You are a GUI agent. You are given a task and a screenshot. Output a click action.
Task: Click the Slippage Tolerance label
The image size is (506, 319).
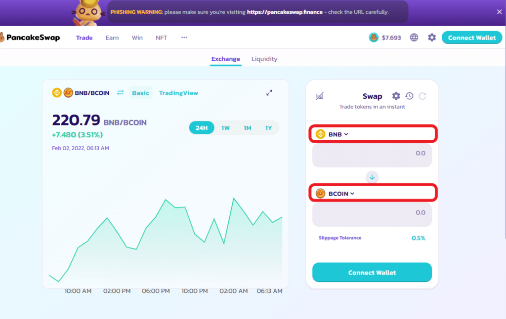click(x=340, y=238)
